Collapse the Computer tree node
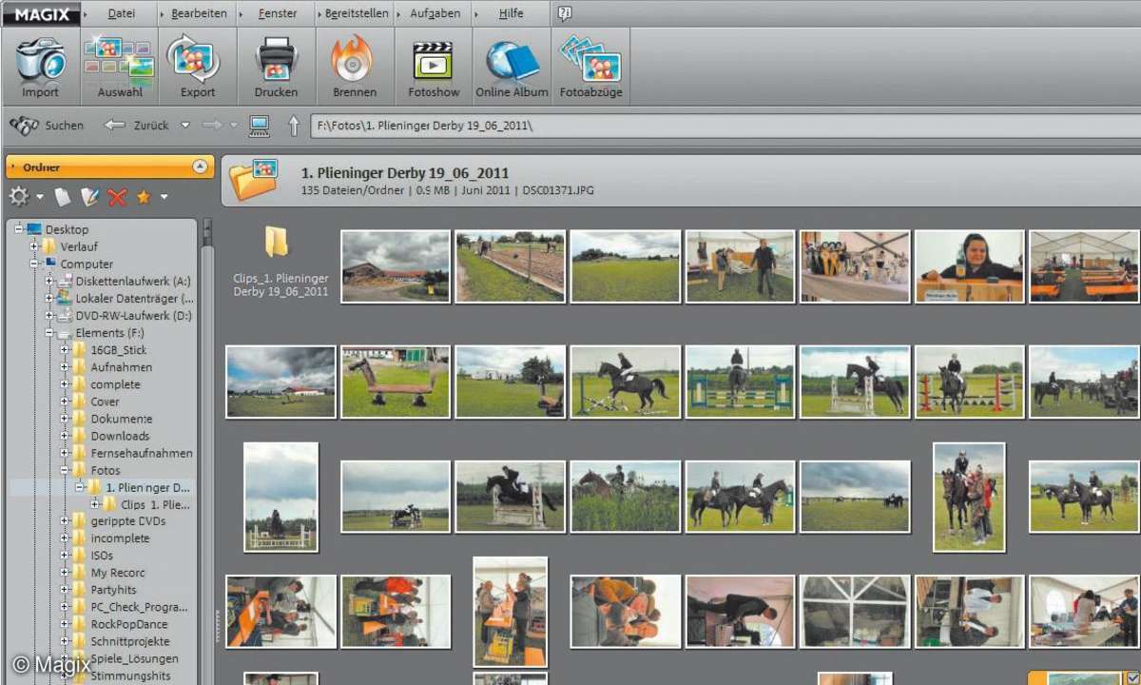Viewport: 1141px width, 685px height. point(34,264)
